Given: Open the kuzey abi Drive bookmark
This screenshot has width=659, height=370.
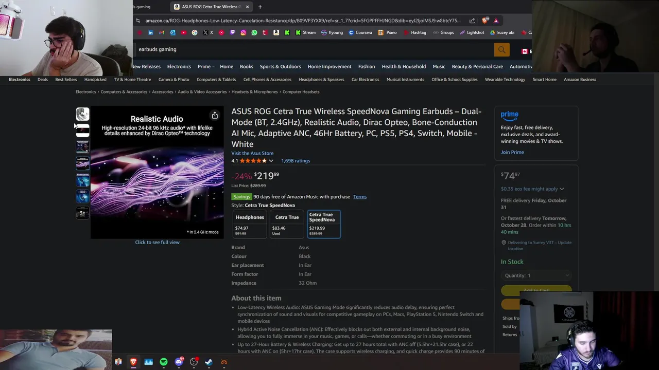Looking at the screenshot, I should click(502, 32).
